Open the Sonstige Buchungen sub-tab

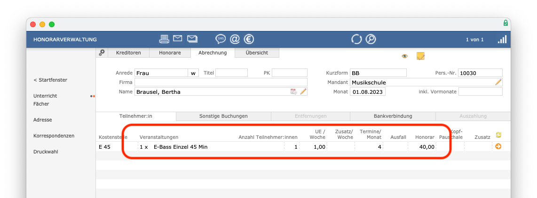pyautogui.click(x=223, y=116)
